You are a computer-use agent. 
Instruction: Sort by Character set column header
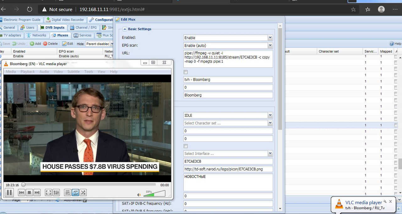click(x=339, y=51)
